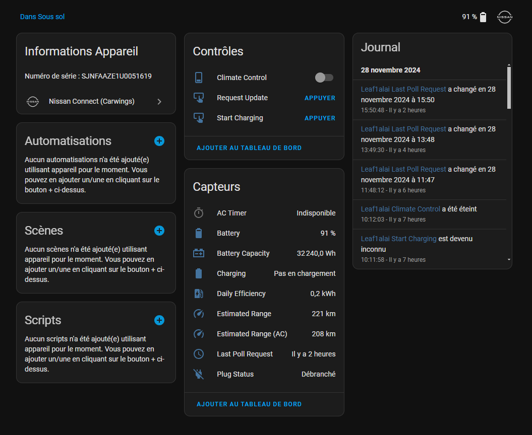Click the Plug Status unplugged icon
This screenshot has height=435, width=532.
(199, 374)
